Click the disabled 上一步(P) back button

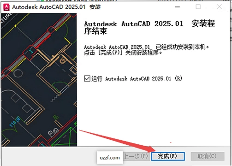(x=136, y=156)
